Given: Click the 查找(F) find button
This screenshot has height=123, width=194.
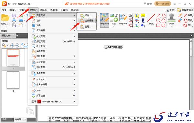Looking at the screenshot, I should point(170,10).
